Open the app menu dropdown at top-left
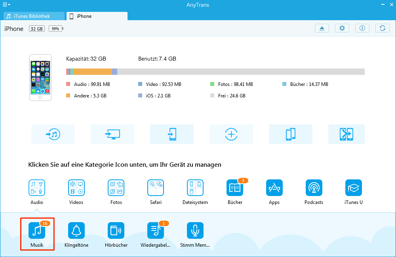 7,4
